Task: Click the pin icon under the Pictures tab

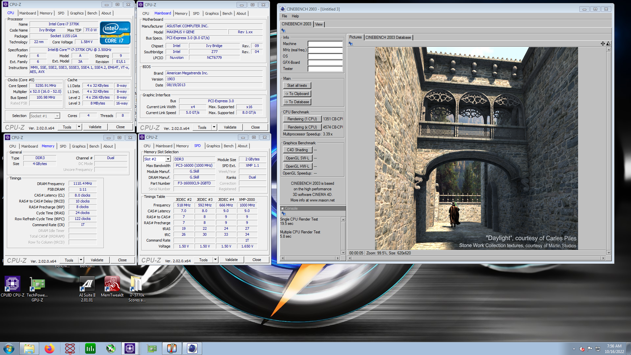Action: point(351,44)
